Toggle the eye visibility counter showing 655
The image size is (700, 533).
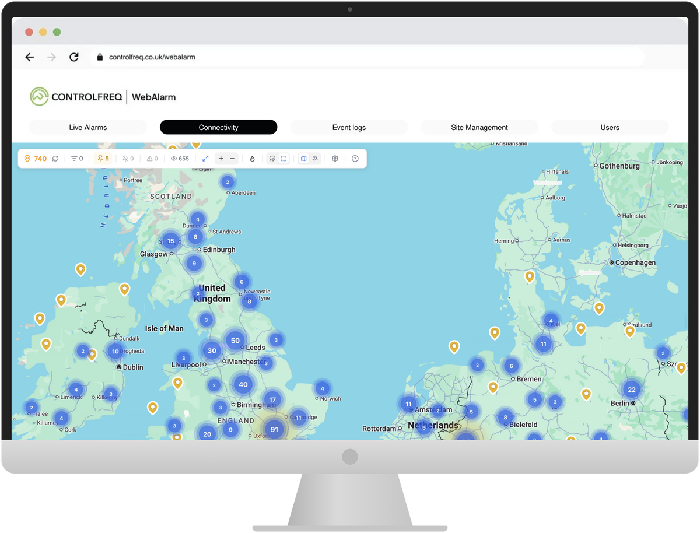[x=180, y=159]
